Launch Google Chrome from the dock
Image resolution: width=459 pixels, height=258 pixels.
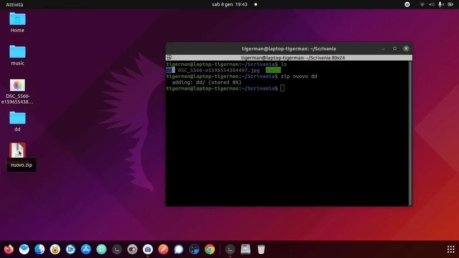click(x=209, y=249)
